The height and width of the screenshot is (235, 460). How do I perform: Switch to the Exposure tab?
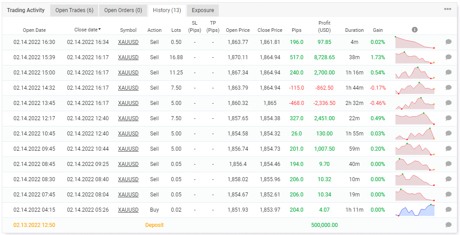tap(203, 10)
